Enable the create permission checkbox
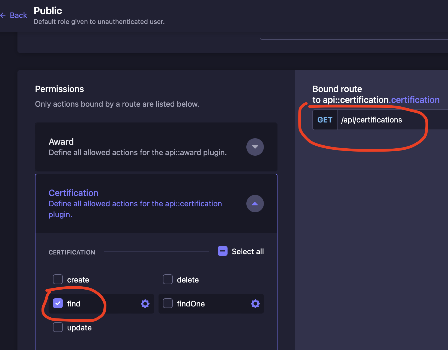Viewport: 448px width, 350px height. (x=58, y=279)
